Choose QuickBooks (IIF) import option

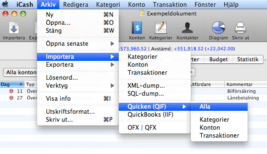[x=155, y=115]
